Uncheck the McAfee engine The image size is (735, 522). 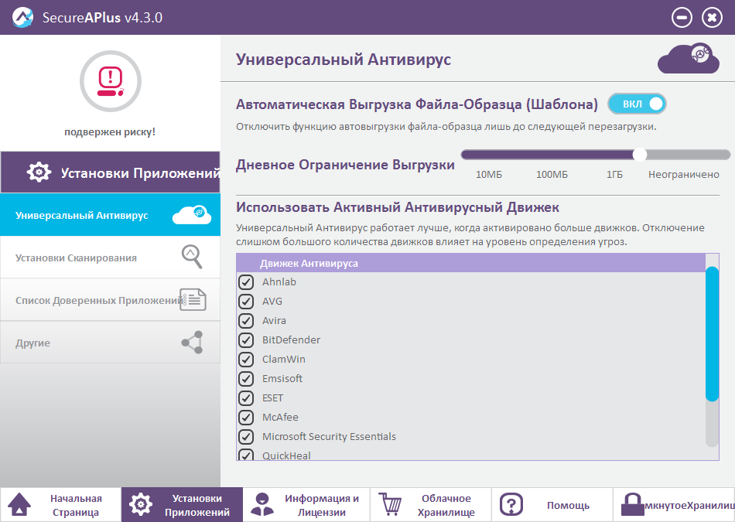[x=246, y=417]
